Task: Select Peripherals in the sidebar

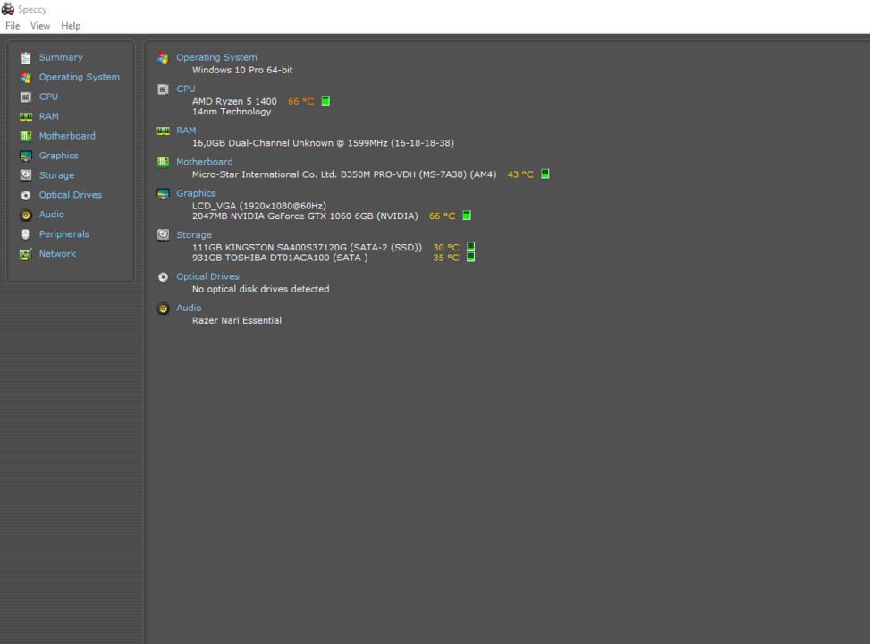Action: pos(63,233)
